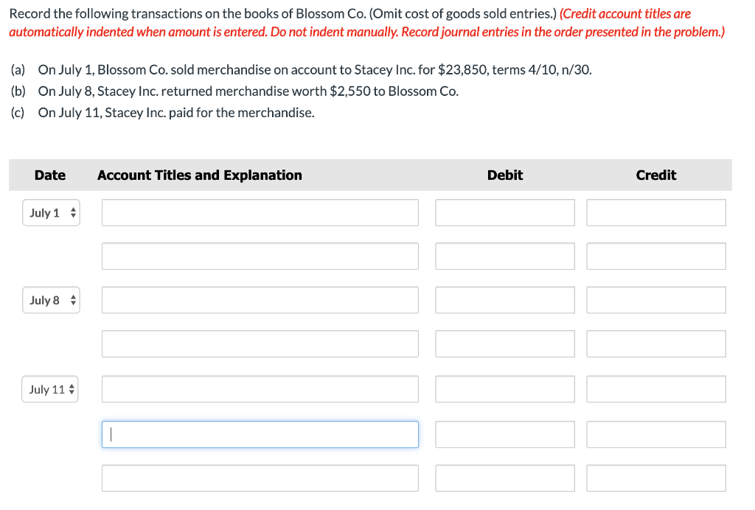Screen dimensions: 755x510
Task: Click the down arrow on July 8 stepper
Action: (72, 303)
